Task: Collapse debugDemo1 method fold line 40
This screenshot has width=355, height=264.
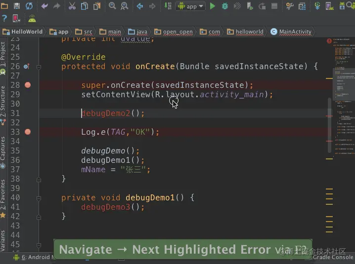Action: point(39,198)
